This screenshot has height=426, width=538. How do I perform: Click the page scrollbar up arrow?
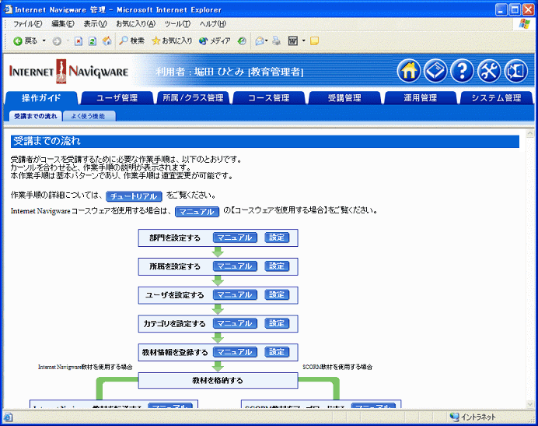(x=530, y=133)
